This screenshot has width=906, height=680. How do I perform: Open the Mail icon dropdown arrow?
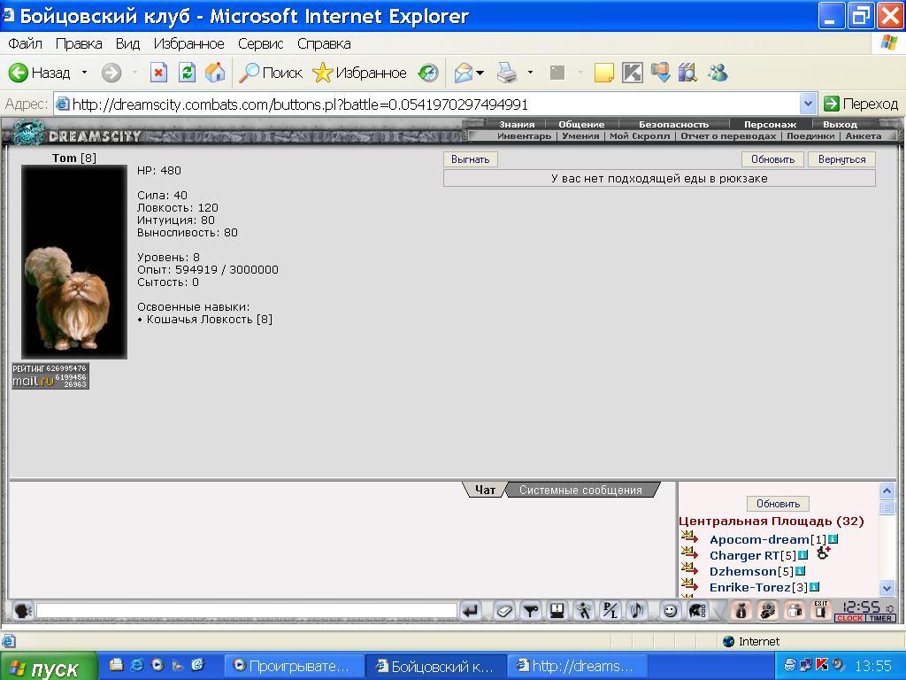tap(480, 73)
